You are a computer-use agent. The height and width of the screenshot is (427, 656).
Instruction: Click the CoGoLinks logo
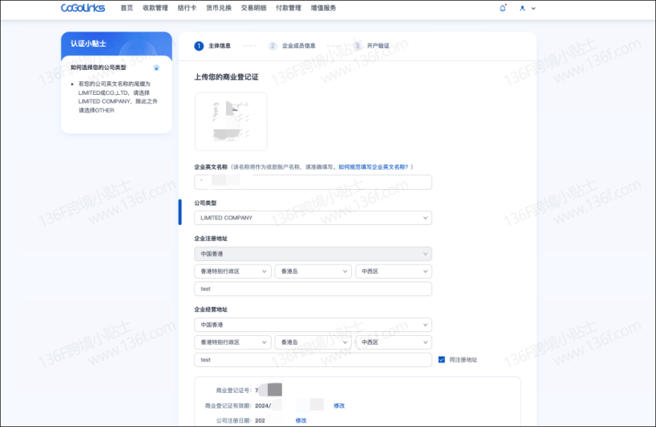click(x=83, y=8)
